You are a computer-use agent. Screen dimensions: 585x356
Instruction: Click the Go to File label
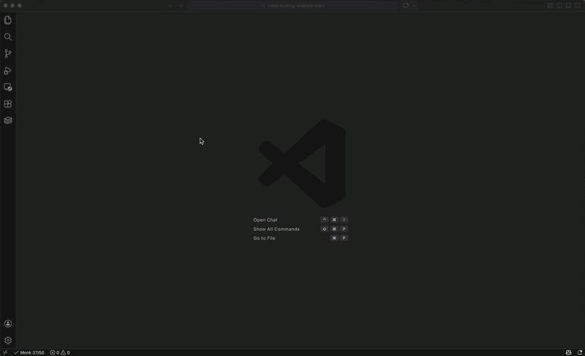pos(264,238)
